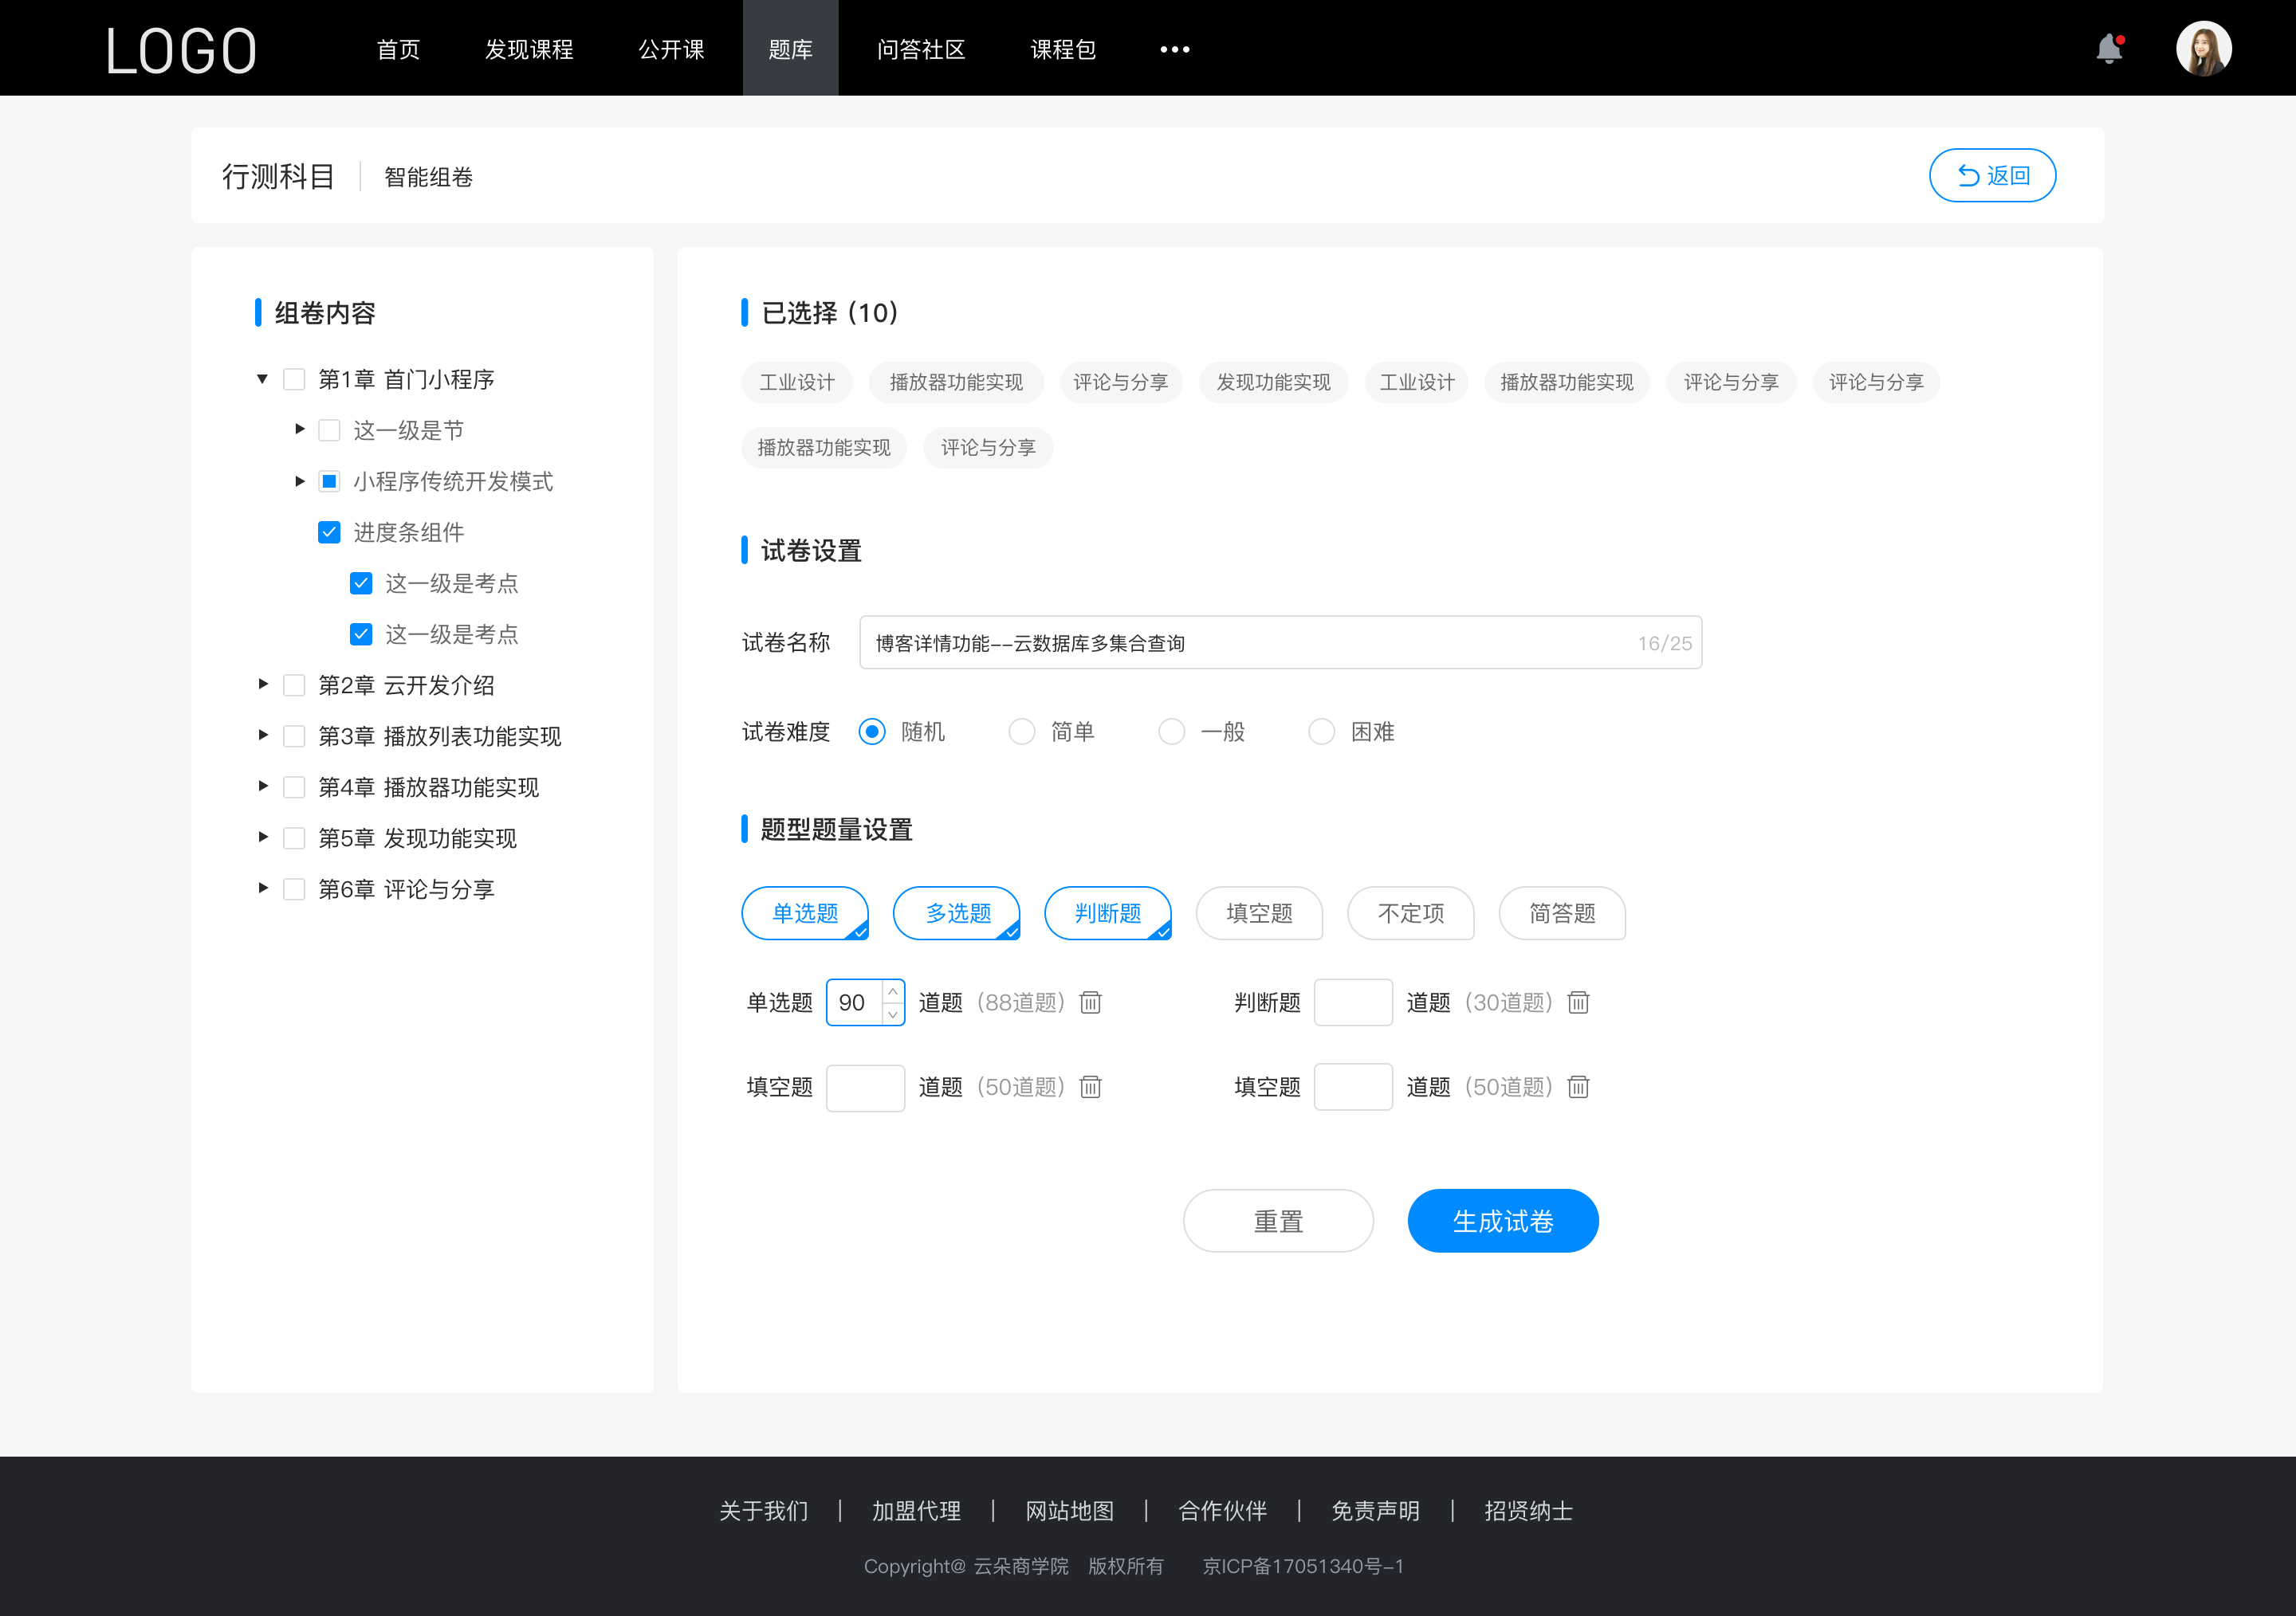This screenshot has width=2296, height=1616.
Task: Toggle the 多选题 (Multiple Choice) question type icon
Action: (x=957, y=913)
